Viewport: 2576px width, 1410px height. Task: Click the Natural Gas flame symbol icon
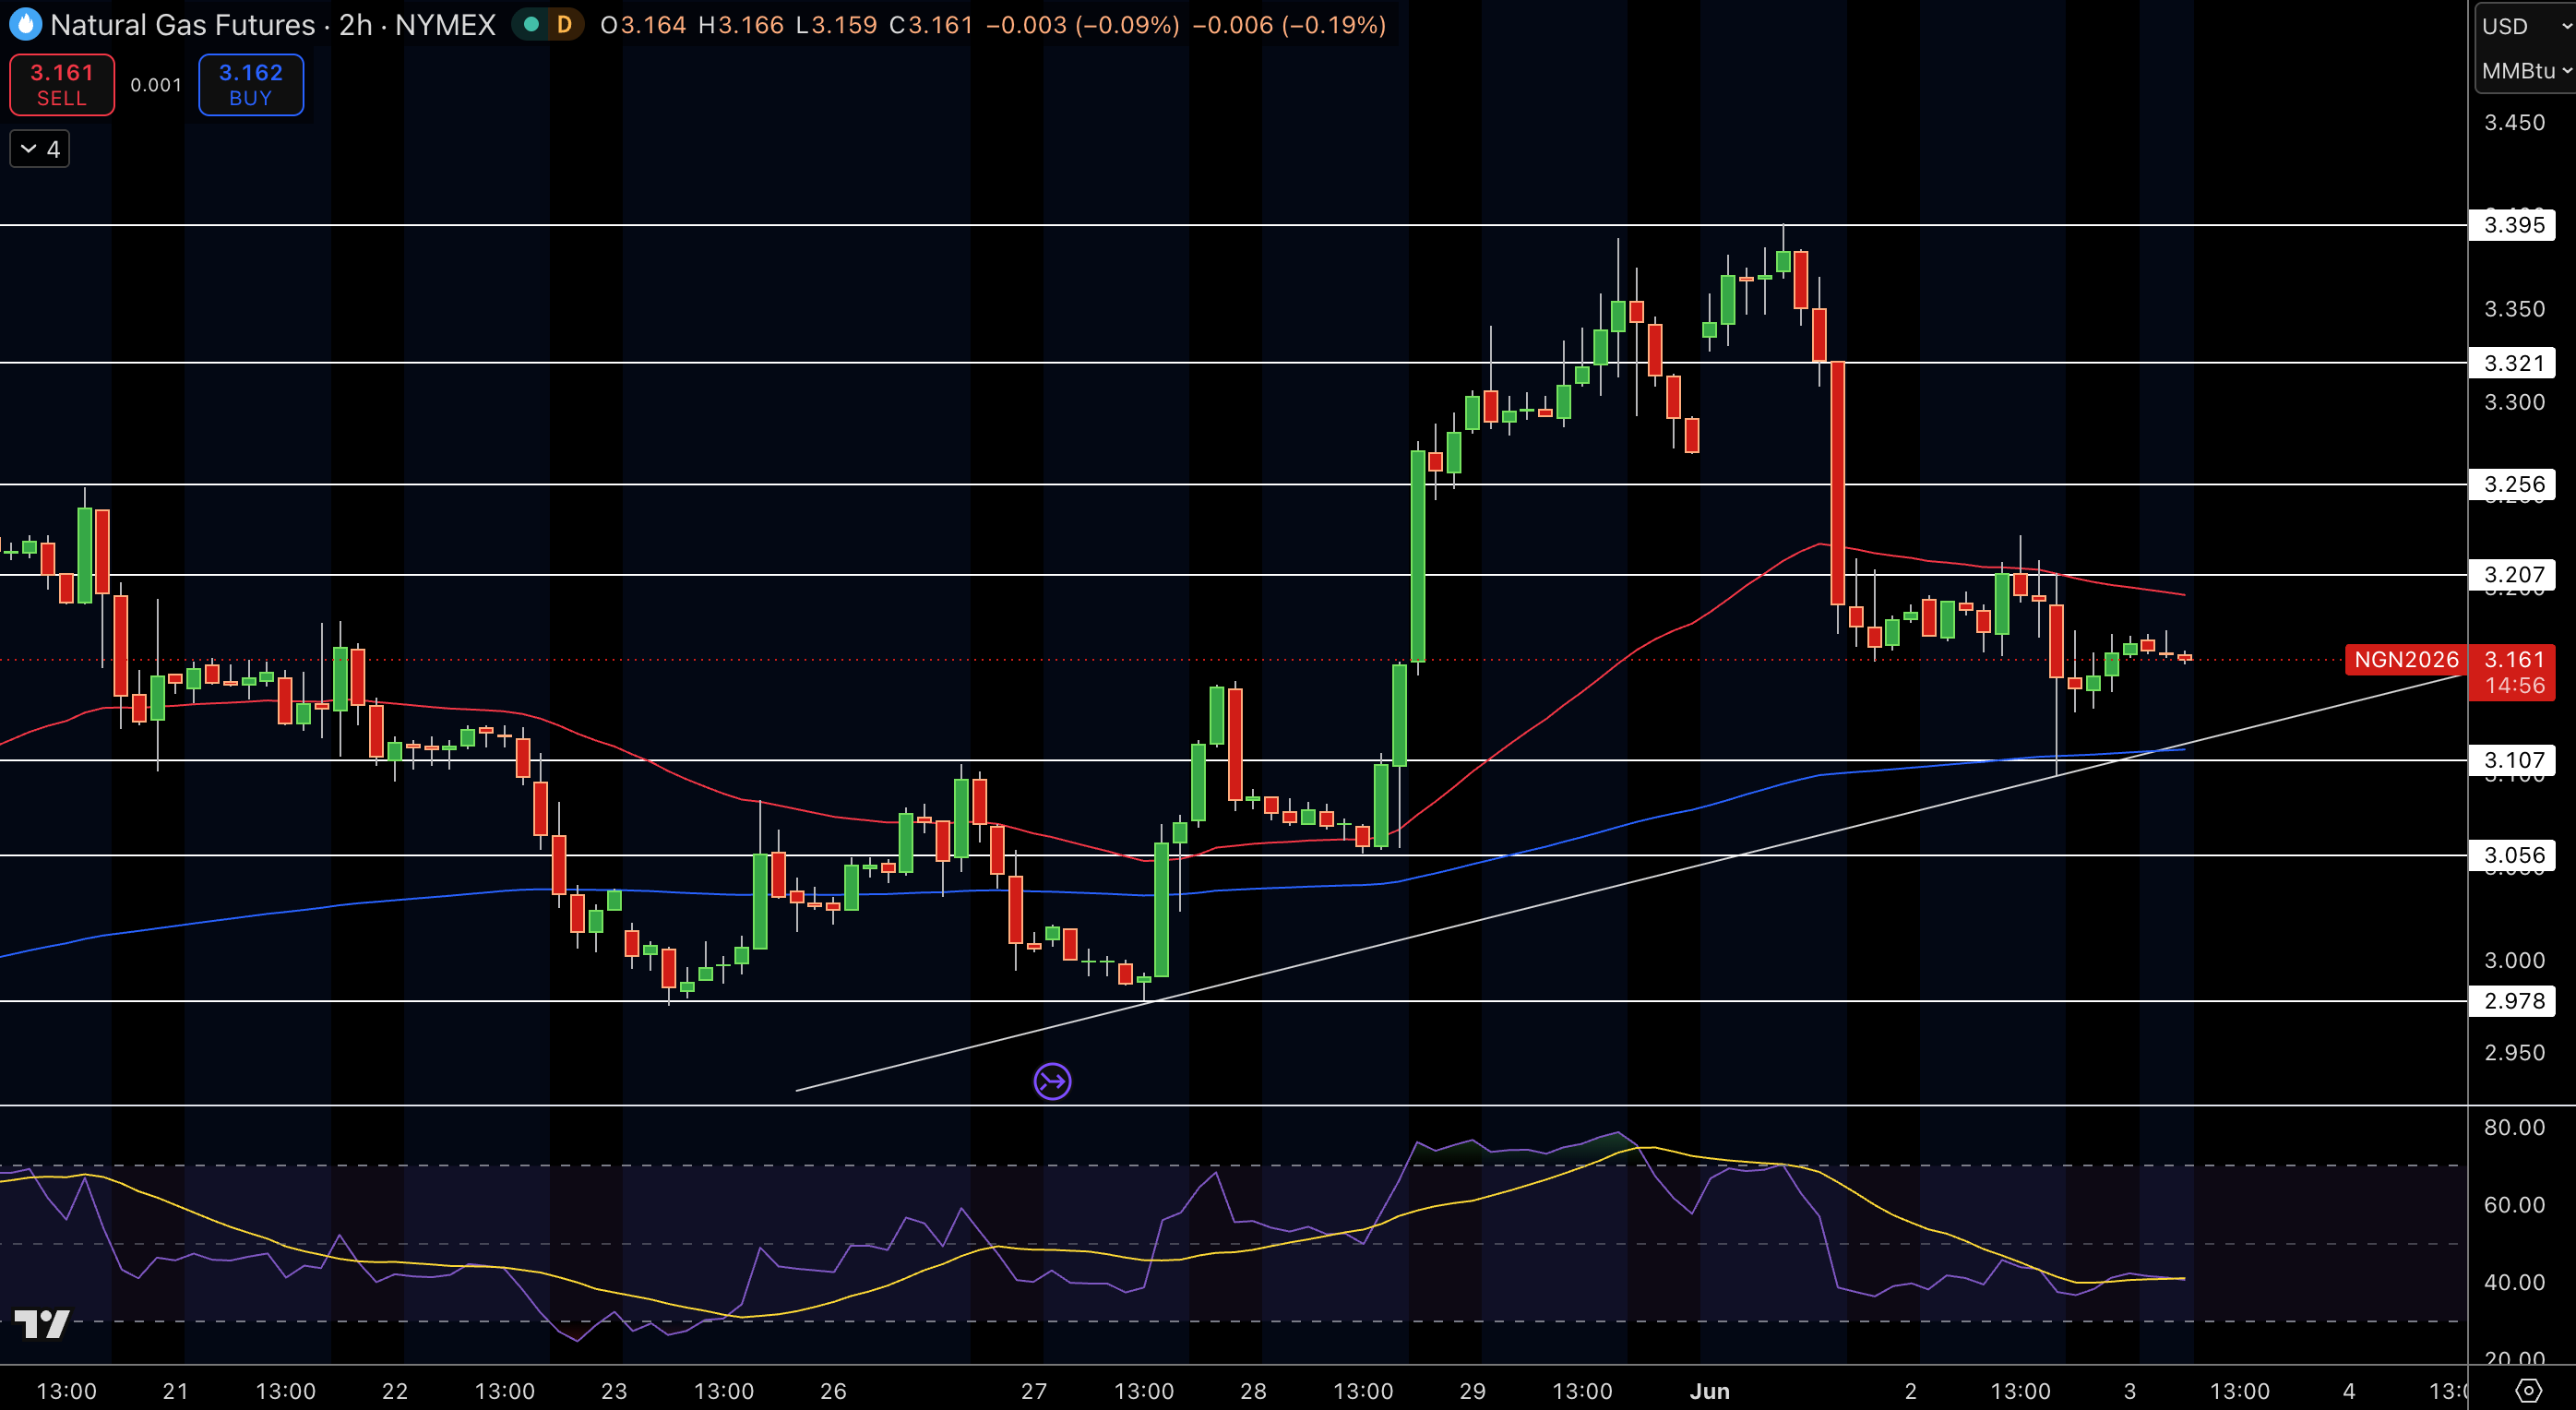[x=25, y=24]
